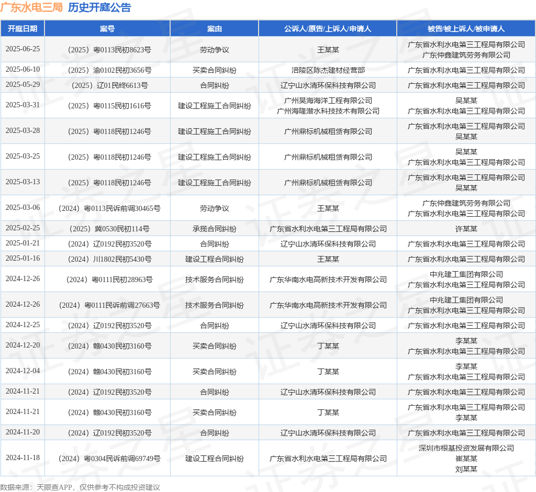Select case number (2025)粤0115民初1616号

click(109, 106)
